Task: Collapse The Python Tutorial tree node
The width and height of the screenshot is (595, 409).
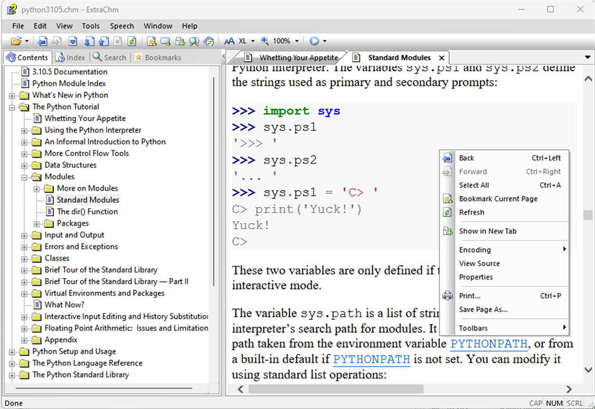Action: click(x=12, y=107)
